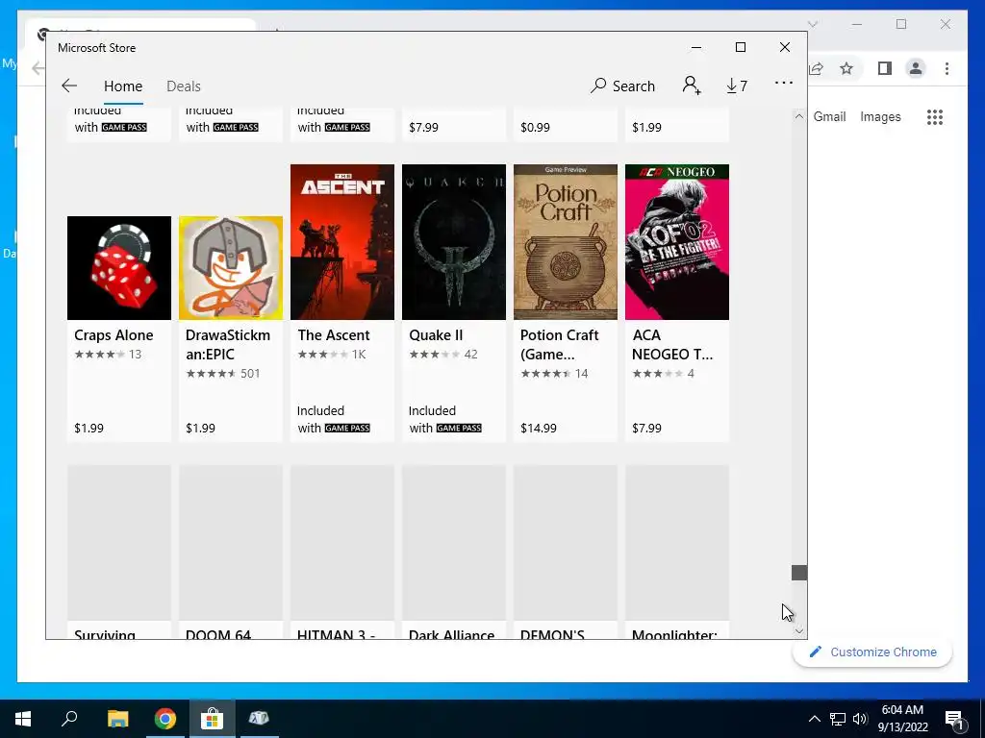This screenshot has height=738, width=985.
Task: Open the taskbar search magnifier
Action: (x=69, y=719)
